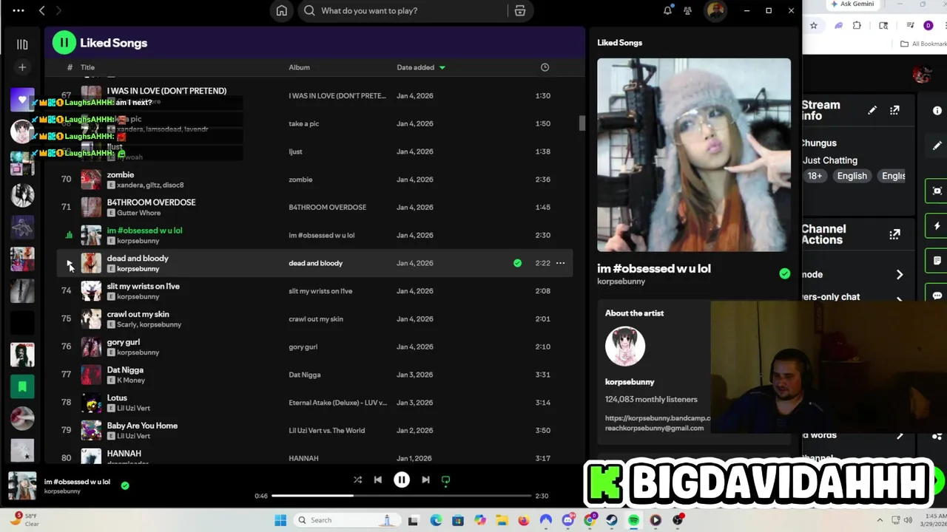
Task: Open Friend Activity icon in the top bar
Action: point(688,10)
